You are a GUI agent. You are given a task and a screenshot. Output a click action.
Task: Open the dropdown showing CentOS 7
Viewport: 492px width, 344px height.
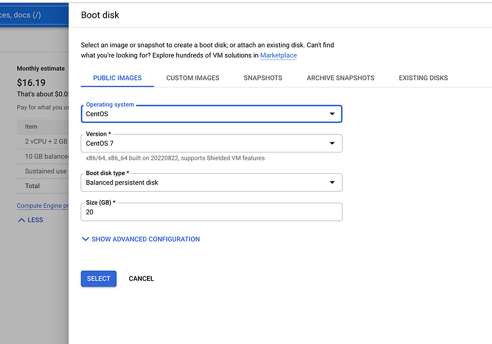(211, 144)
